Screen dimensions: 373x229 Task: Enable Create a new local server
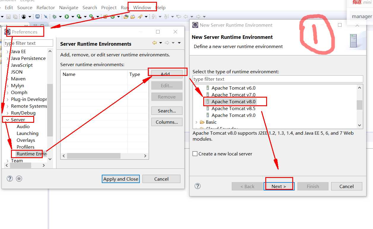(195, 154)
